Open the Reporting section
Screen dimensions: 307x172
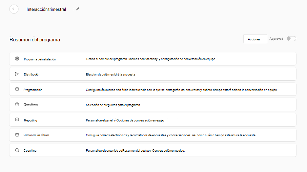31,120
